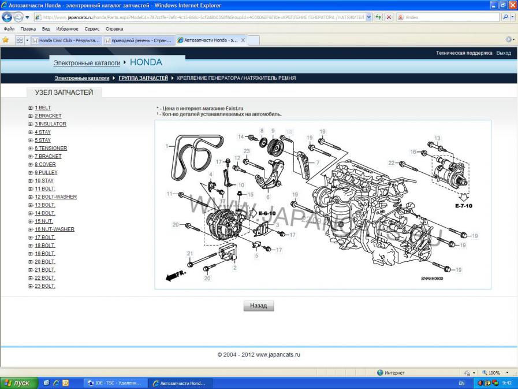Click the Show Desktop quick launch icon
This screenshot has height=389, width=518.
click(x=47, y=383)
